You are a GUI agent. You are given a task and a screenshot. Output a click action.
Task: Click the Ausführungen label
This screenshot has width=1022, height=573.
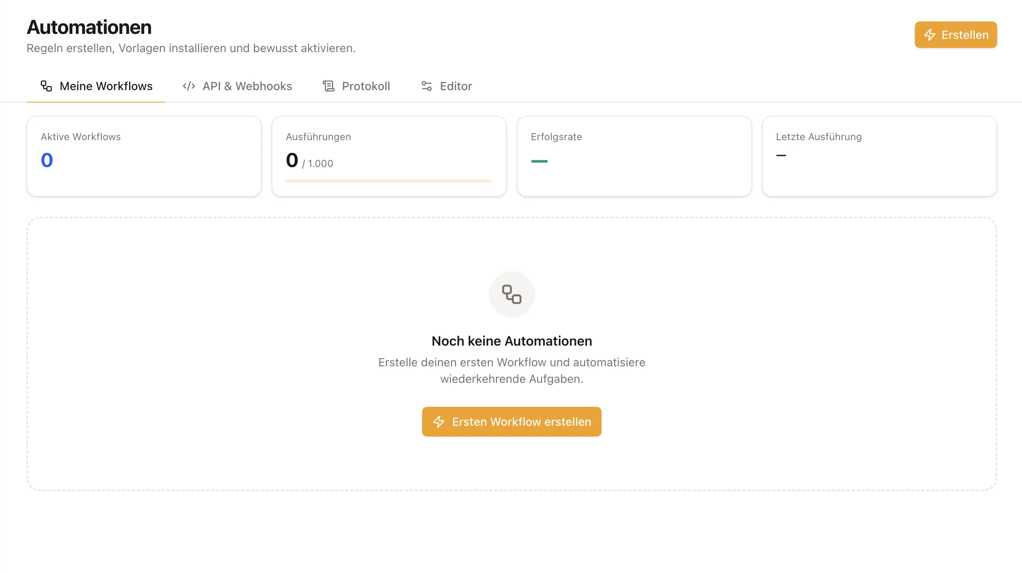(318, 137)
